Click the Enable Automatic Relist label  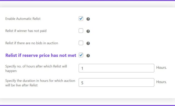[23, 19]
